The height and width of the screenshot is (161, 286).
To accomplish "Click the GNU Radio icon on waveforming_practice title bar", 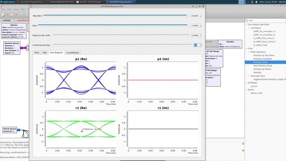I will pyautogui.click(x=31, y=6).
